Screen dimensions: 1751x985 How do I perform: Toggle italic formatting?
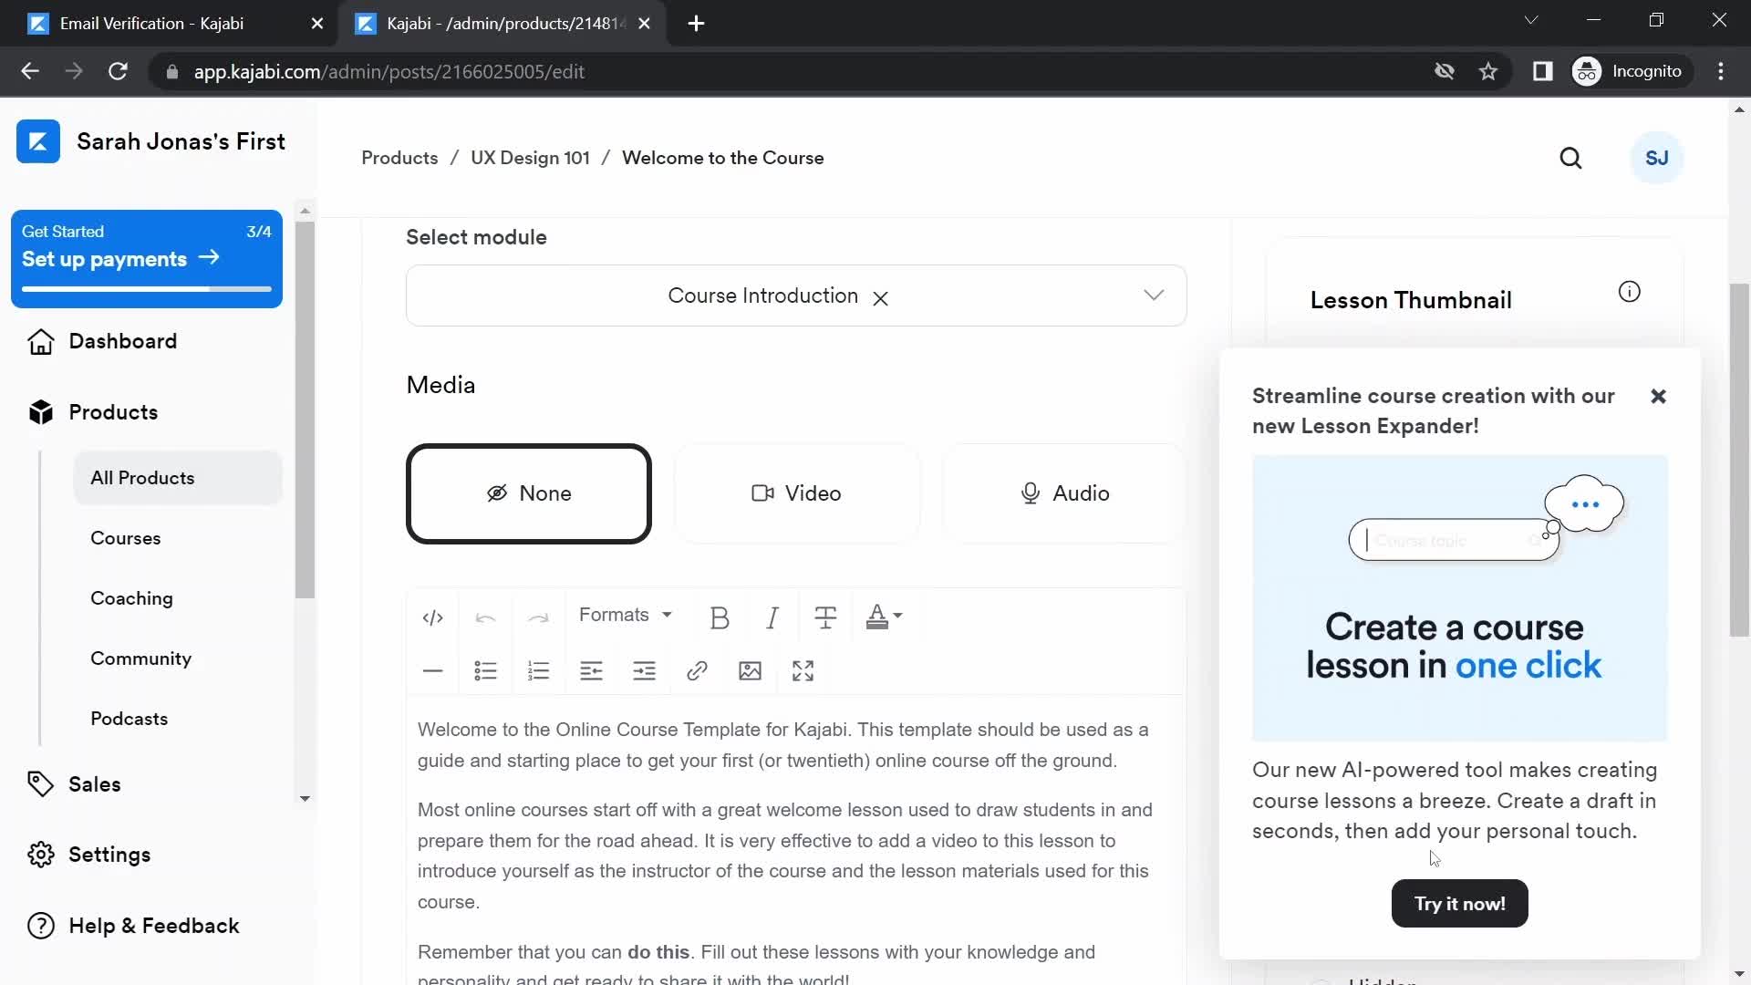coord(772,617)
